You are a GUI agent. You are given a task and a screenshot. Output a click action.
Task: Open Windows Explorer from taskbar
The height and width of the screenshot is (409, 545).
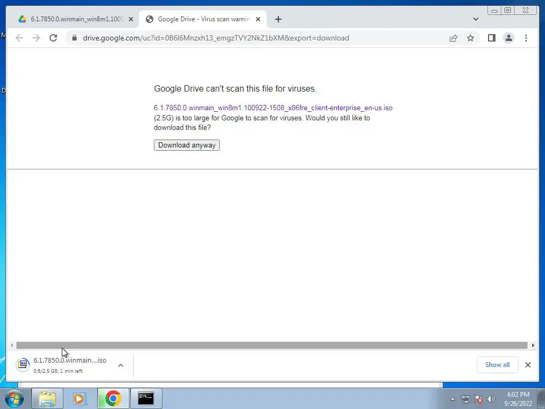point(47,398)
